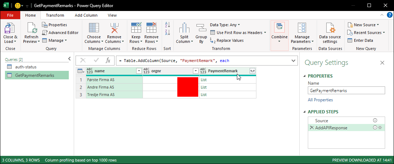Click the table corner menu icon
The width and height of the screenshot is (394, 164).
pyautogui.click(x=81, y=71)
